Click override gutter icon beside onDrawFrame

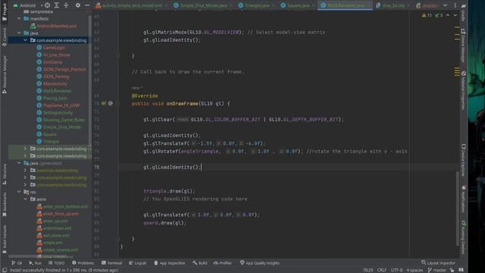click(104, 103)
